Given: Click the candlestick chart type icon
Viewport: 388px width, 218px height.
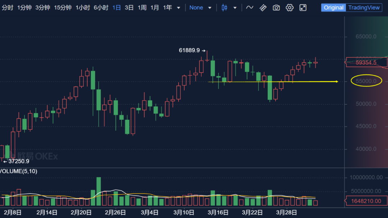Looking at the screenshot, I should (x=225, y=8).
